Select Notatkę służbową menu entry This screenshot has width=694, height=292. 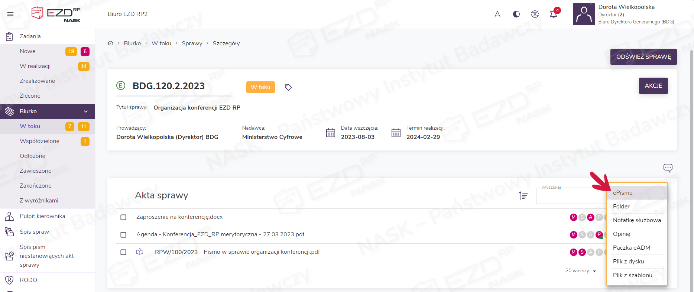637,220
